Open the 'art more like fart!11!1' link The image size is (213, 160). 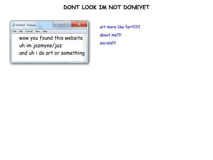coord(120,27)
